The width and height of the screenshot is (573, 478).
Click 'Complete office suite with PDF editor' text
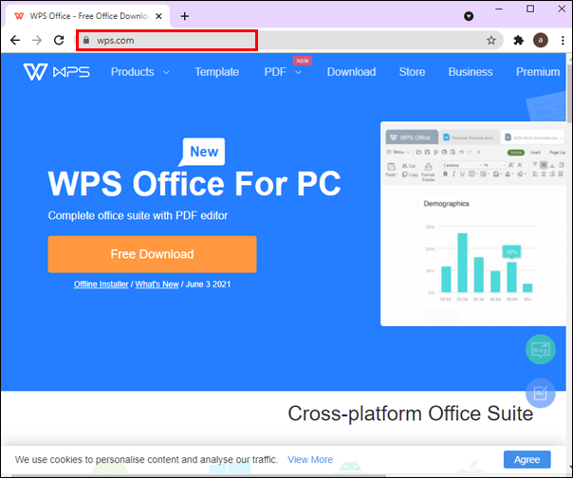point(138,215)
